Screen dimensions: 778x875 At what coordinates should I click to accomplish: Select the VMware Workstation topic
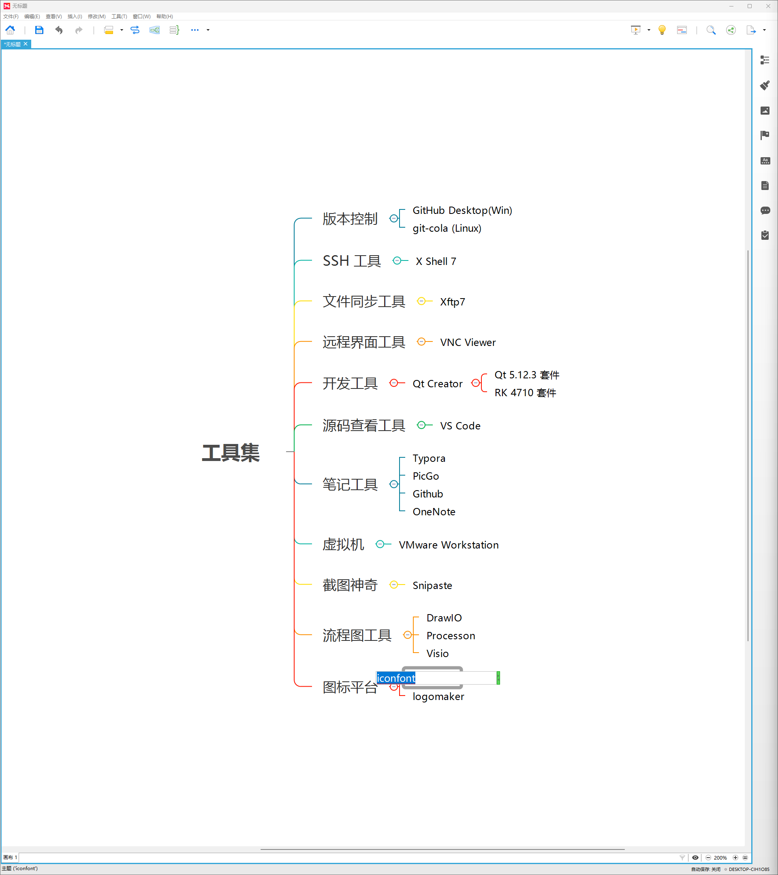(x=448, y=545)
